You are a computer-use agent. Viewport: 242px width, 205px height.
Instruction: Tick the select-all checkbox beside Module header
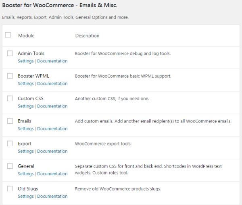[8, 35]
